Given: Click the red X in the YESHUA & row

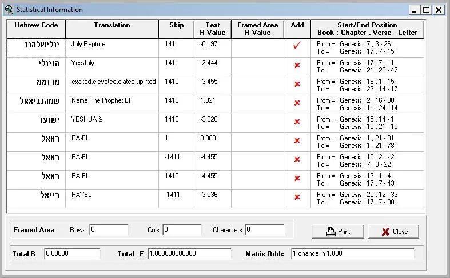Looking at the screenshot, I should 297,122.
